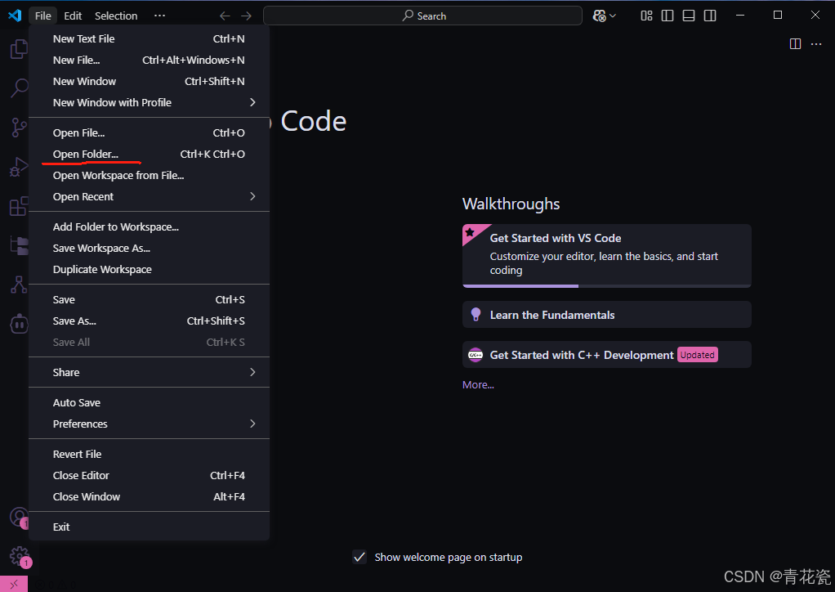Open the Edit menu
Image resolution: width=835 pixels, height=592 pixels.
tap(73, 16)
